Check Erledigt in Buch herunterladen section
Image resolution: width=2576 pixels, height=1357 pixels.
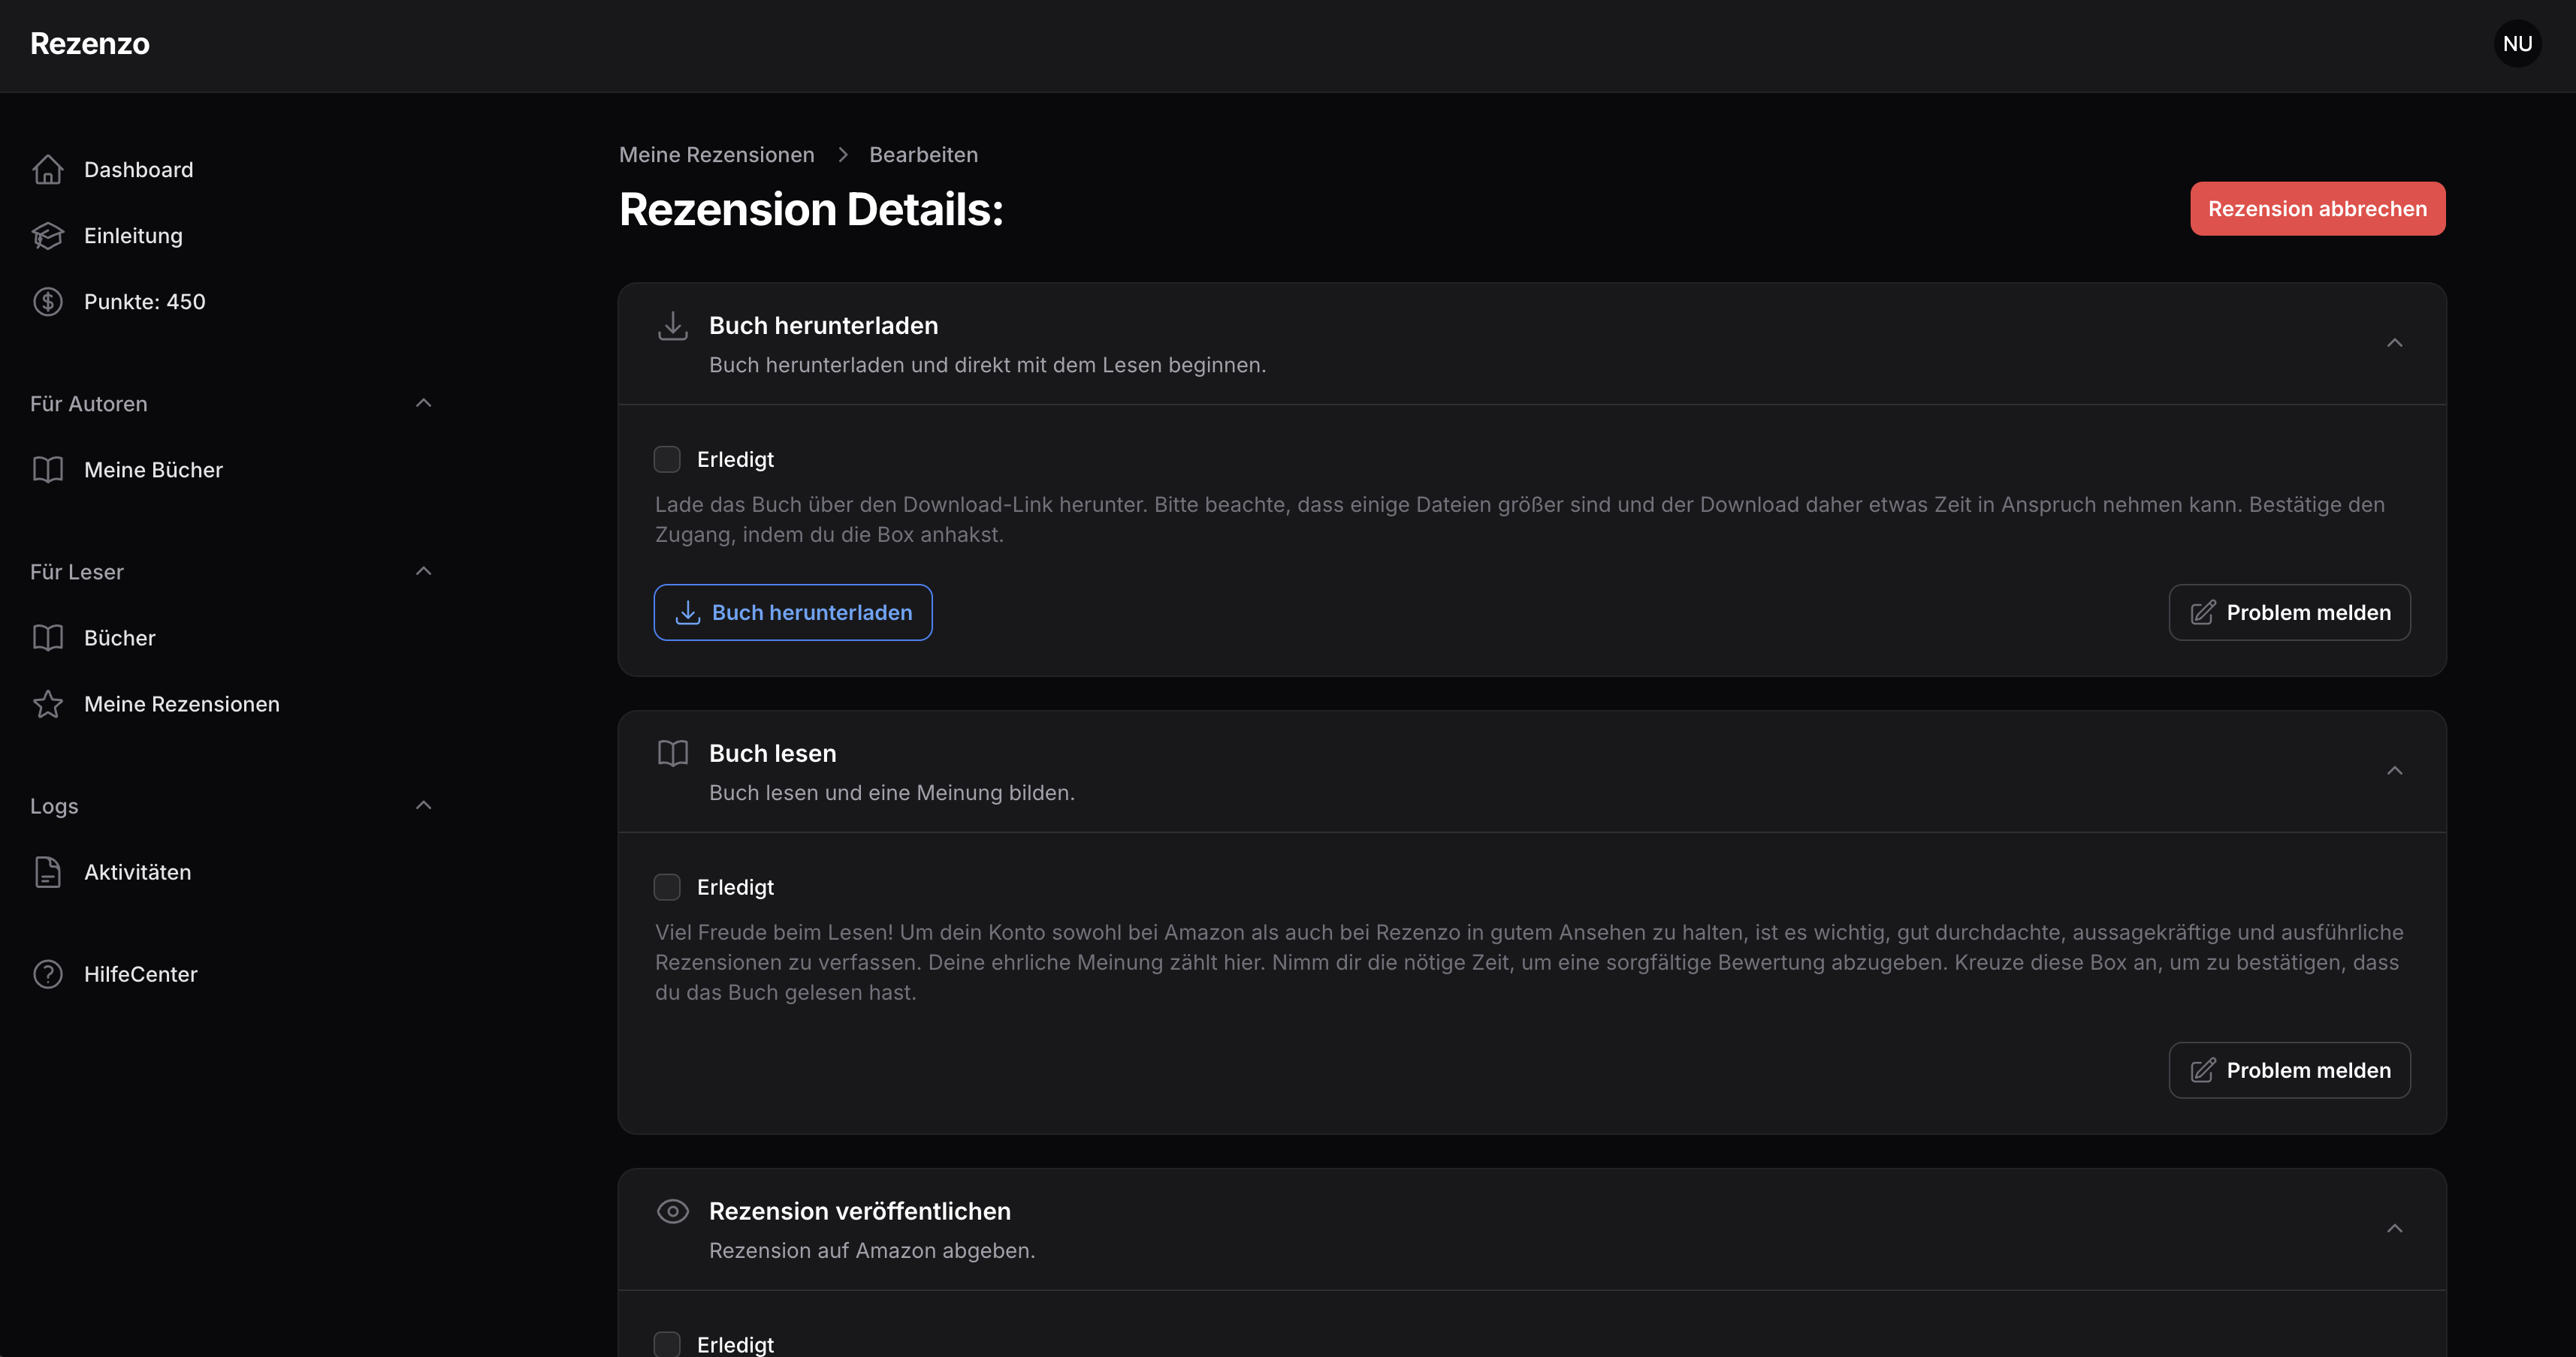point(667,459)
